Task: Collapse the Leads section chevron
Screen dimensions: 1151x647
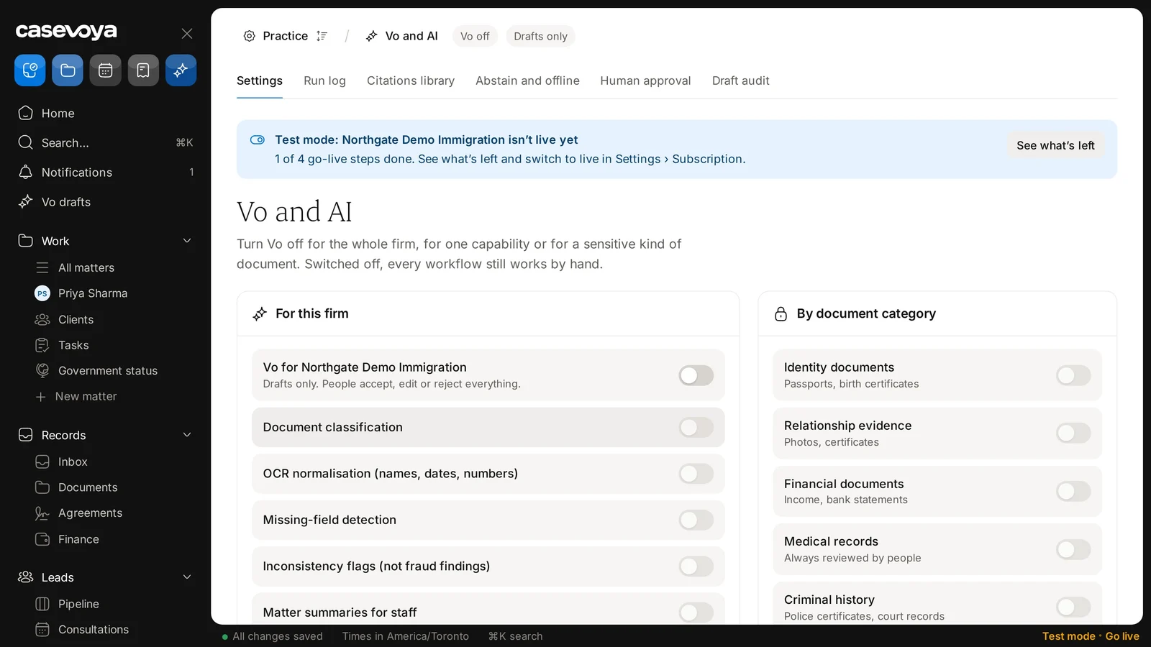Action: coord(187,577)
